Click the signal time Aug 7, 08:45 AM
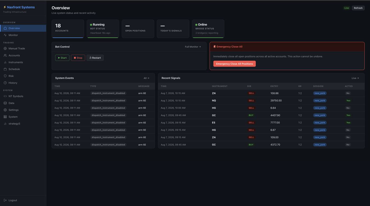 [173, 145]
